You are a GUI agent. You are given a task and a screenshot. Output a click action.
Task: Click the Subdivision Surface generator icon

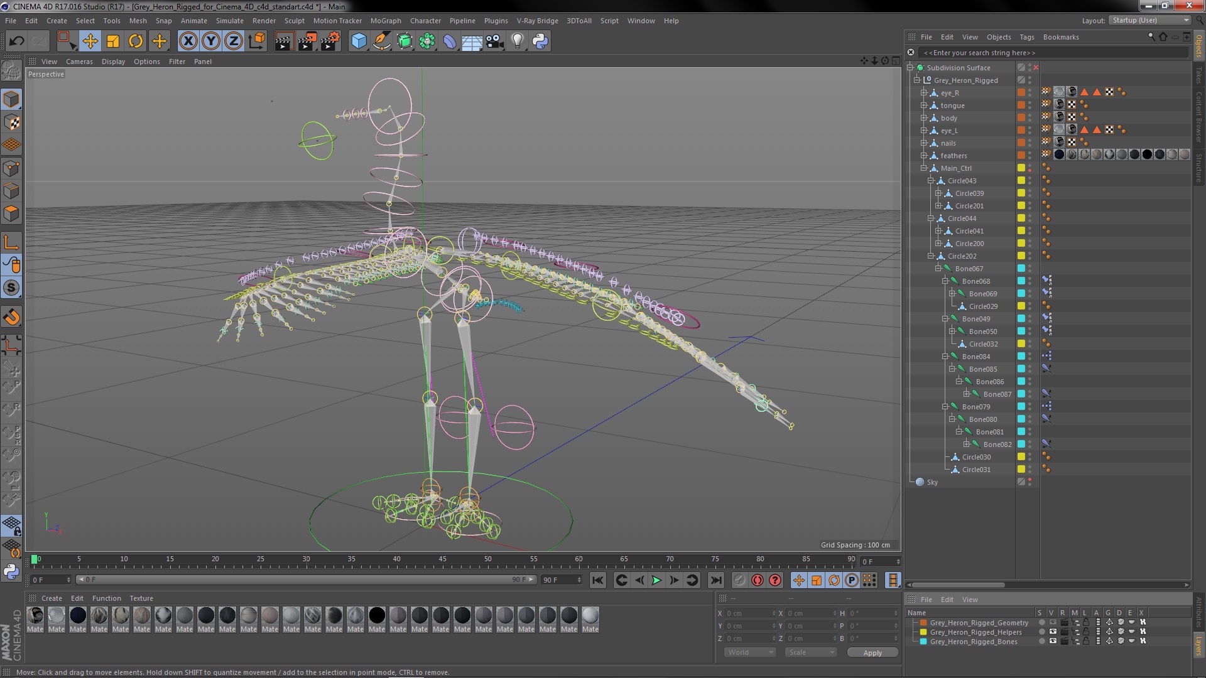tap(405, 41)
